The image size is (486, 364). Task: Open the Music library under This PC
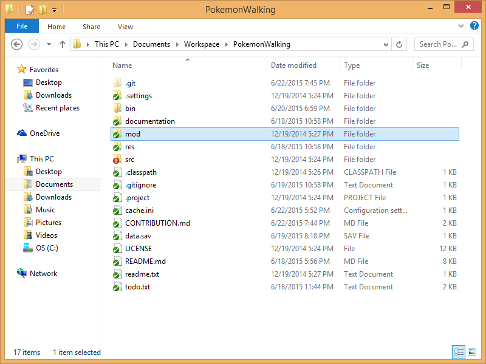(46, 210)
